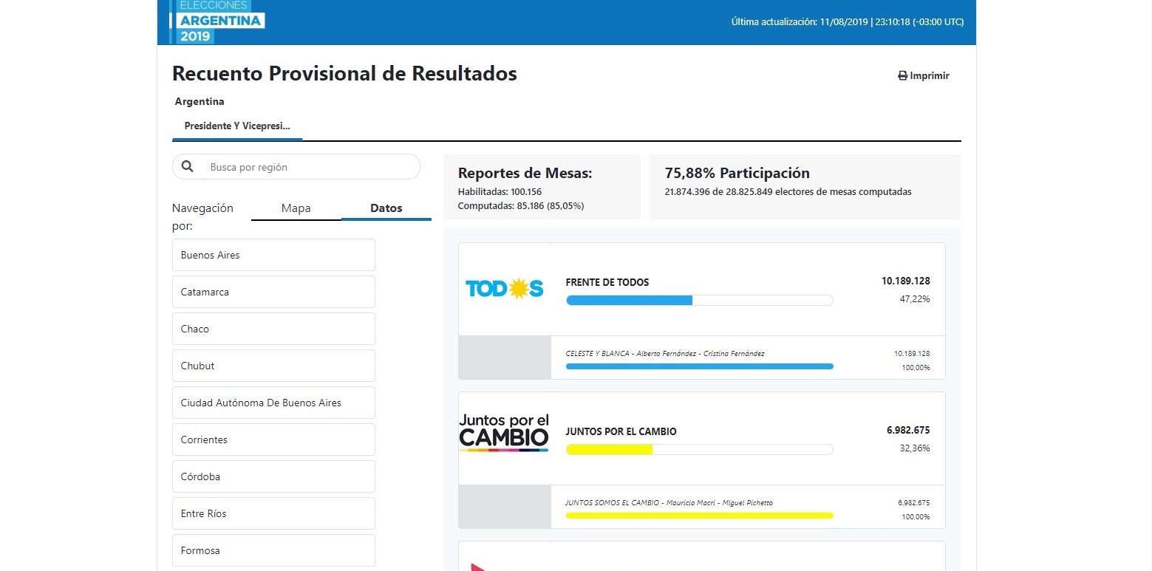Click the Argentina region breadcrumb
Screen dimensions: 1152x571
200,101
